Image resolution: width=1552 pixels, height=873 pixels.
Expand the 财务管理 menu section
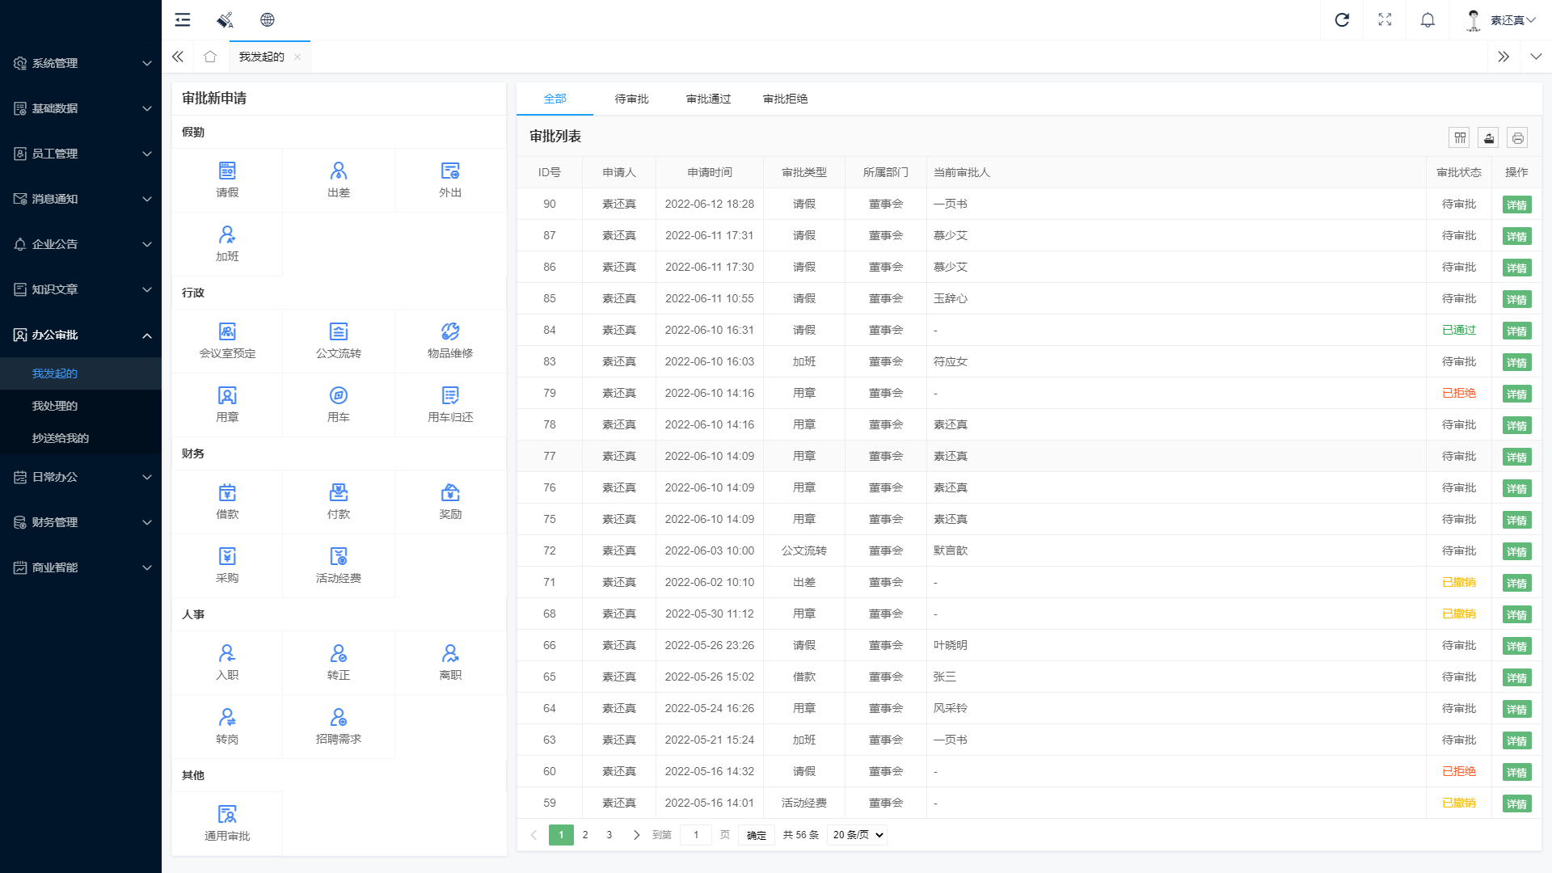(80, 522)
